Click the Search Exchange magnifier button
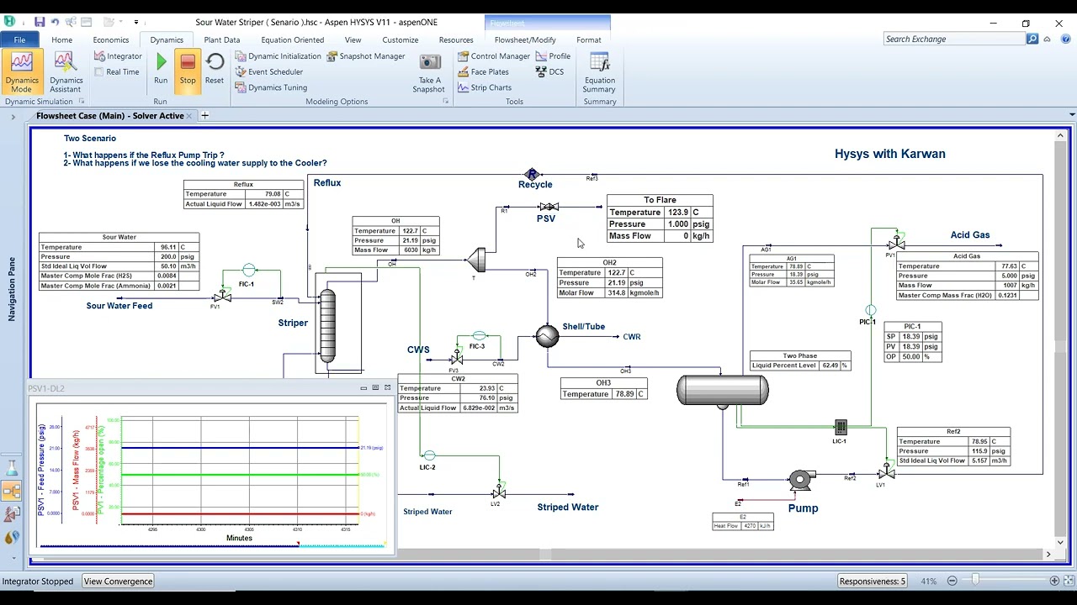1077x605 pixels. click(x=1032, y=39)
